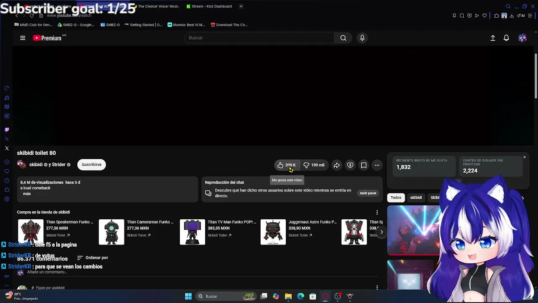This screenshot has width=538, height=303.
Task: Open the pinned comment's three-dot menu
Action: coord(377,287)
